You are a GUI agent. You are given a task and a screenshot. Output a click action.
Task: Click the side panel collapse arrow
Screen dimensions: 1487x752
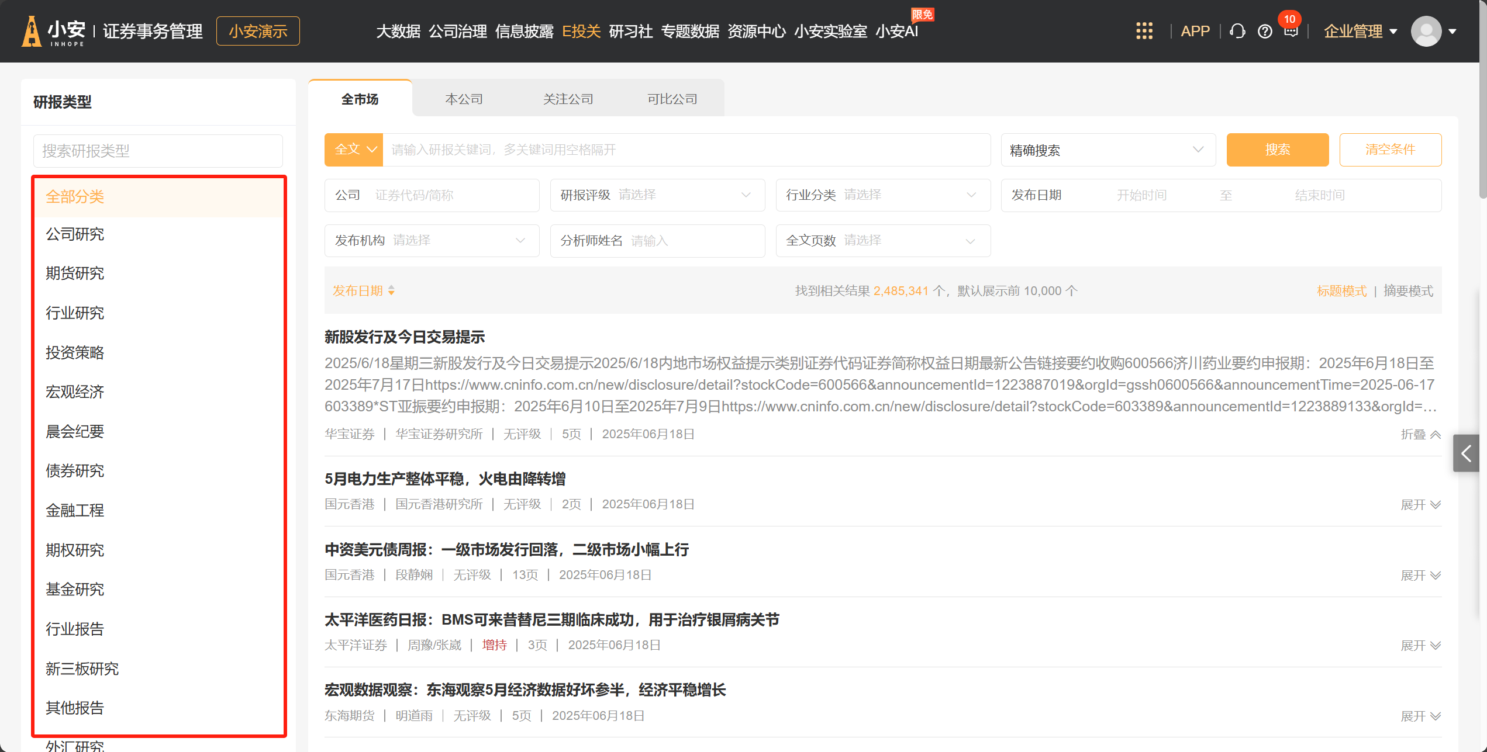[x=1466, y=453]
